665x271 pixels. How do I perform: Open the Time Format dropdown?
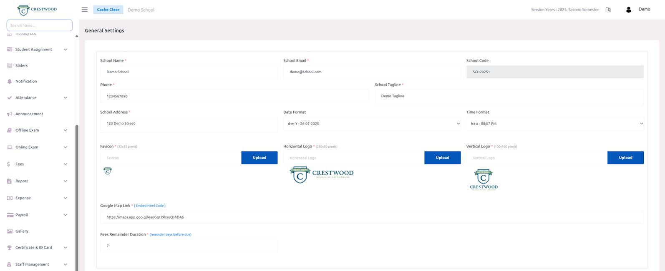(x=555, y=124)
